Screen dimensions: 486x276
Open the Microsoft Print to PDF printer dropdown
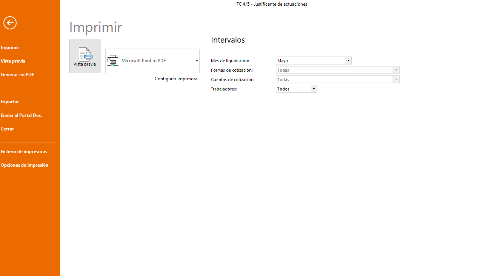click(197, 61)
